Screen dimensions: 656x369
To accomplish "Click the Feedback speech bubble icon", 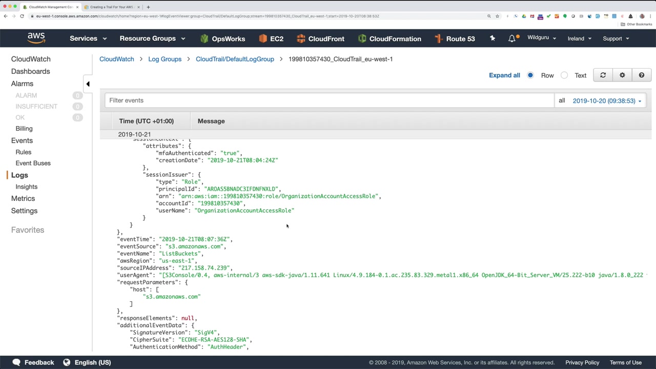I will pyautogui.click(x=16, y=362).
